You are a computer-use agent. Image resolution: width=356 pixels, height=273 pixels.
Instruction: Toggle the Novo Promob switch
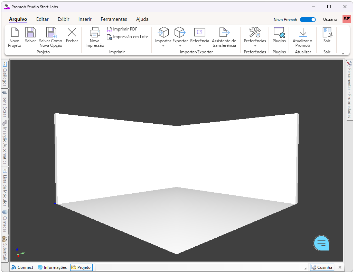(x=308, y=19)
